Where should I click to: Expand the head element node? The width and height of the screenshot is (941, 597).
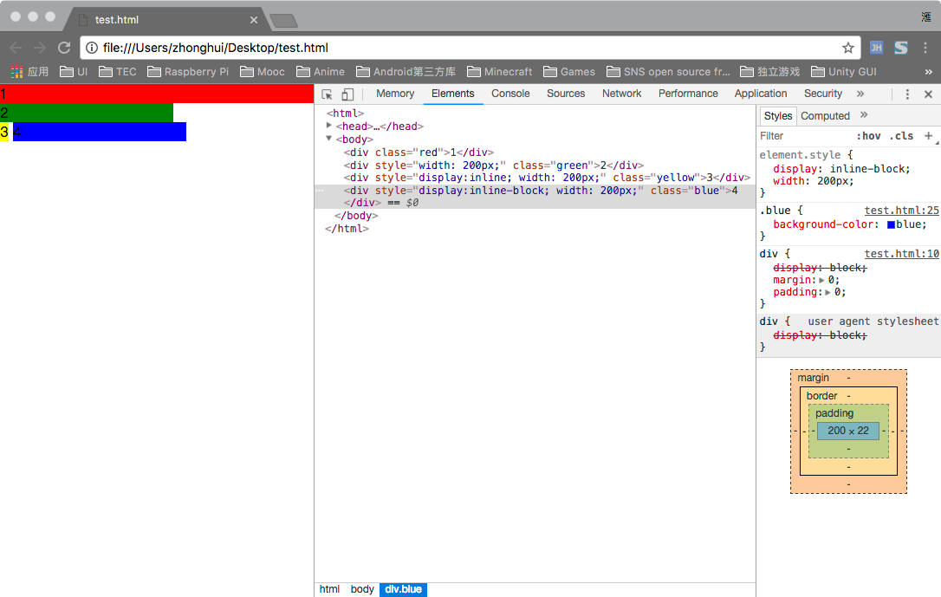(x=329, y=126)
